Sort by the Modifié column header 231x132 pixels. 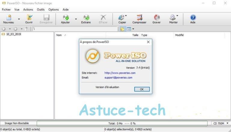(x=199, y=35)
